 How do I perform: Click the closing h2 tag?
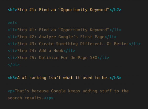pos(115,10)
